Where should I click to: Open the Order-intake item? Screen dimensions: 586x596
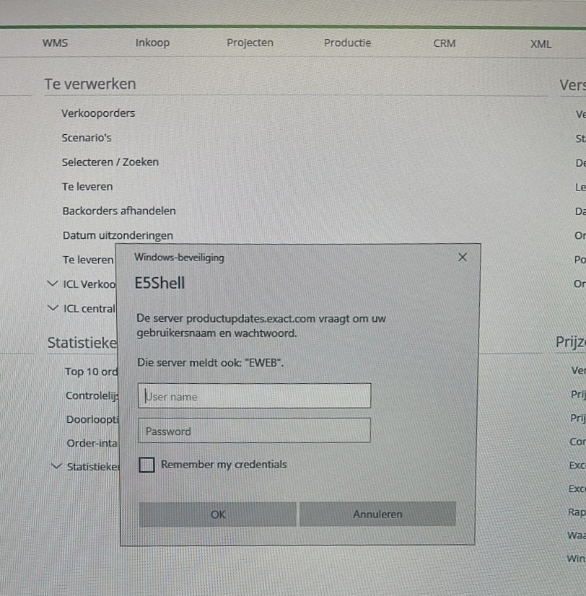92,443
